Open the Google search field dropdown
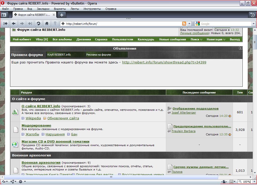257x185 pixels. (253, 24)
